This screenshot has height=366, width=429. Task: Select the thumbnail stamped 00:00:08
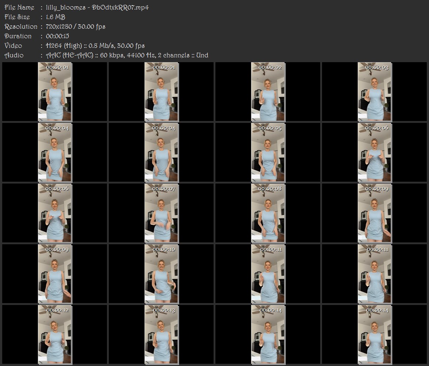tap(268, 213)
